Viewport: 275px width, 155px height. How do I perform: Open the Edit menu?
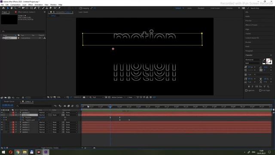click(x=7, y=5)
